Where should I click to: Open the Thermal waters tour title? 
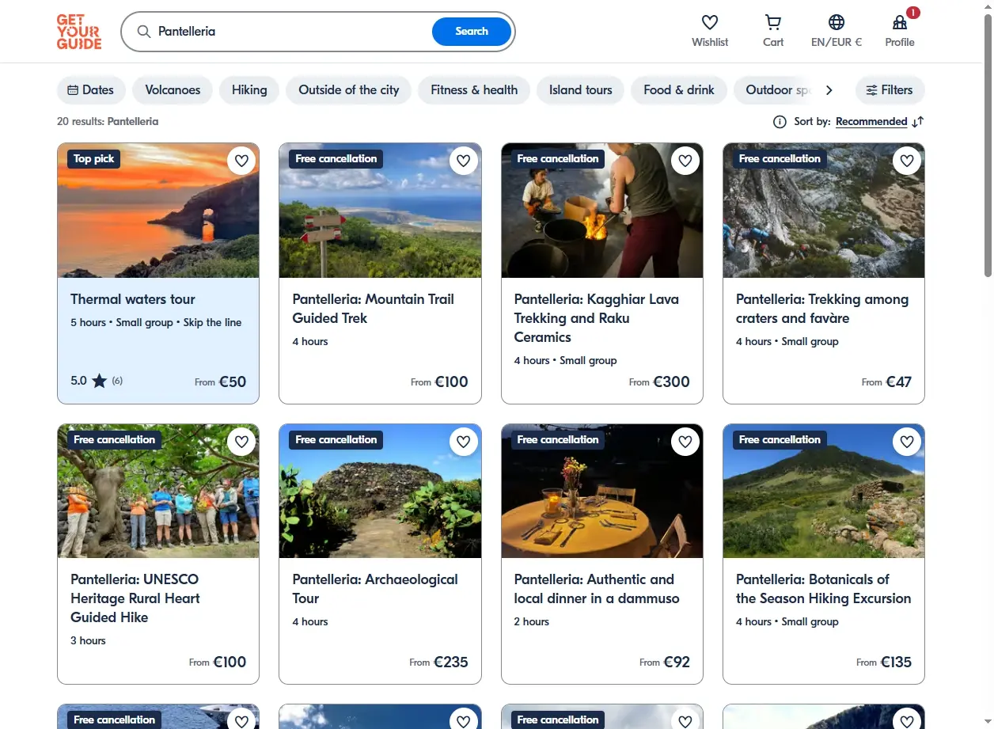133,299
